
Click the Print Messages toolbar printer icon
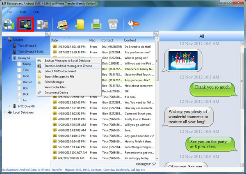tap(96, 25)
